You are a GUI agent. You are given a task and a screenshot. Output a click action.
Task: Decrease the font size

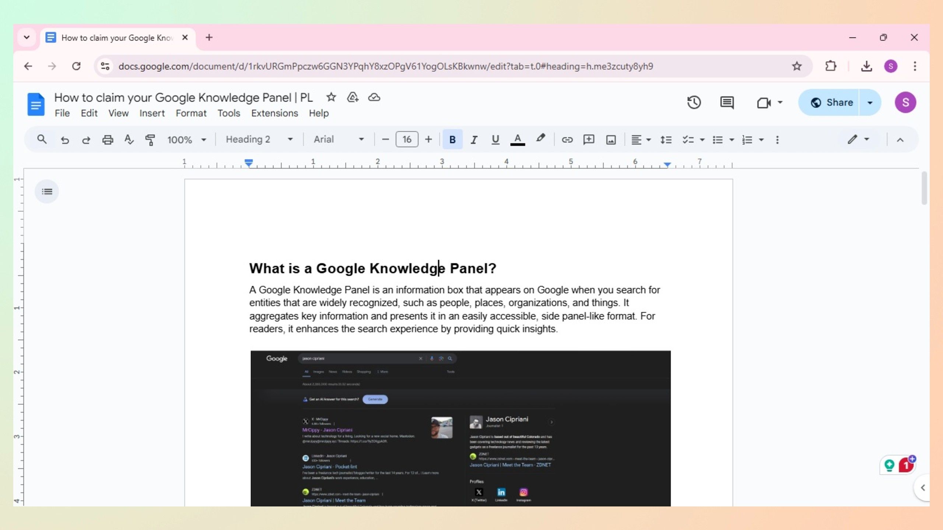(x=385, y=139)
